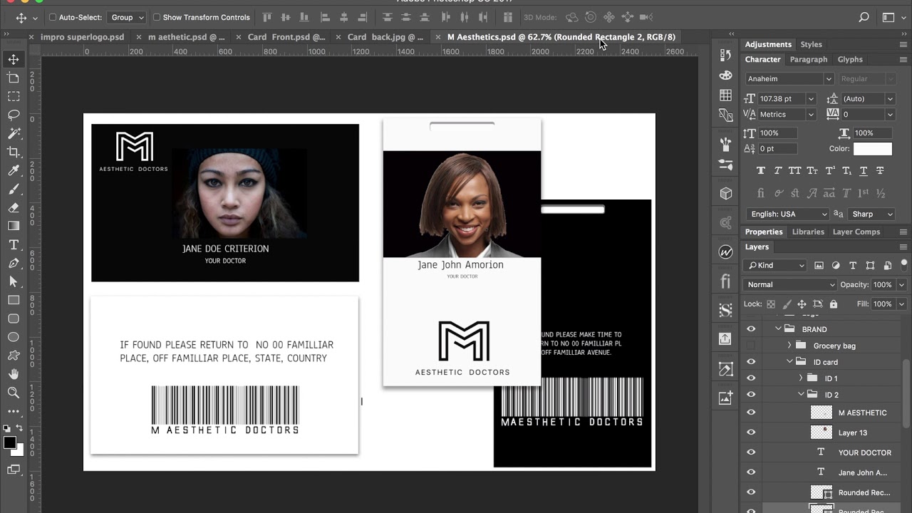Open the search magnifier in options bar
Image resolution: width=912 pixels, height=513 pixels.
click(864, 17)
